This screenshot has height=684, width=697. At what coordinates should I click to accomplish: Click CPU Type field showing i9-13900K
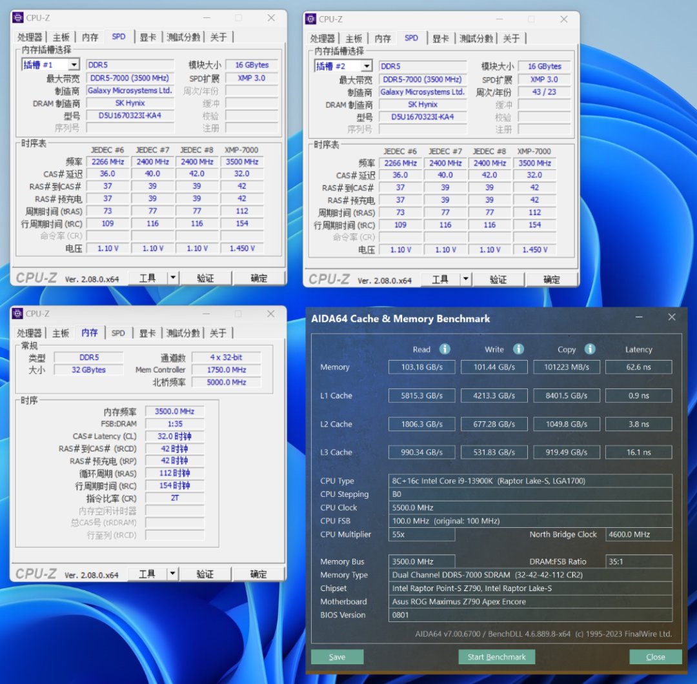[x=530, y=481]
